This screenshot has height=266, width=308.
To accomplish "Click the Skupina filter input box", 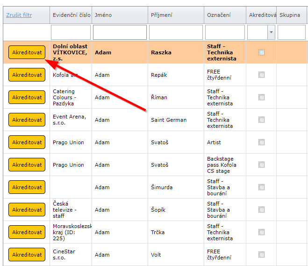I will [x=292, y=32].
